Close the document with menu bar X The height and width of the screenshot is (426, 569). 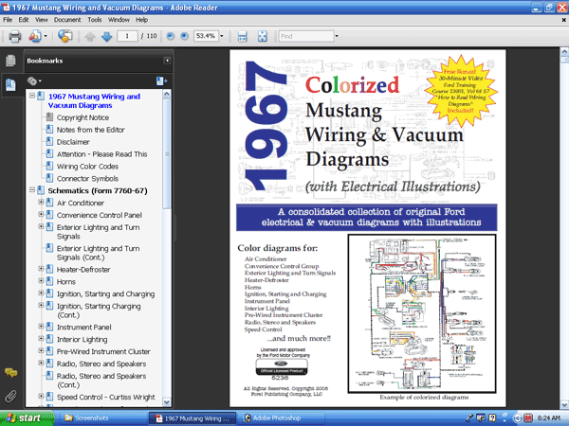564,20
